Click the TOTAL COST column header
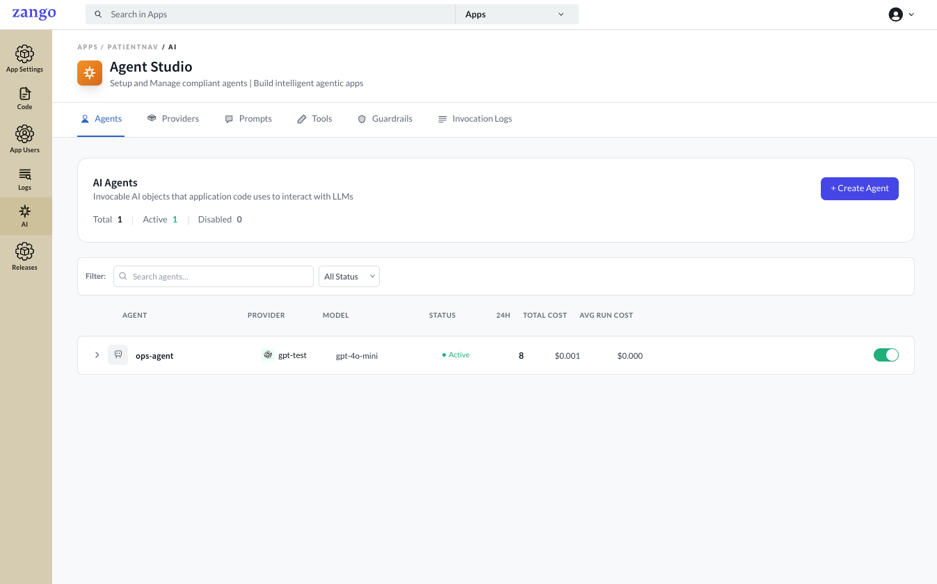The image size is (937, 584). pos(545,315)
